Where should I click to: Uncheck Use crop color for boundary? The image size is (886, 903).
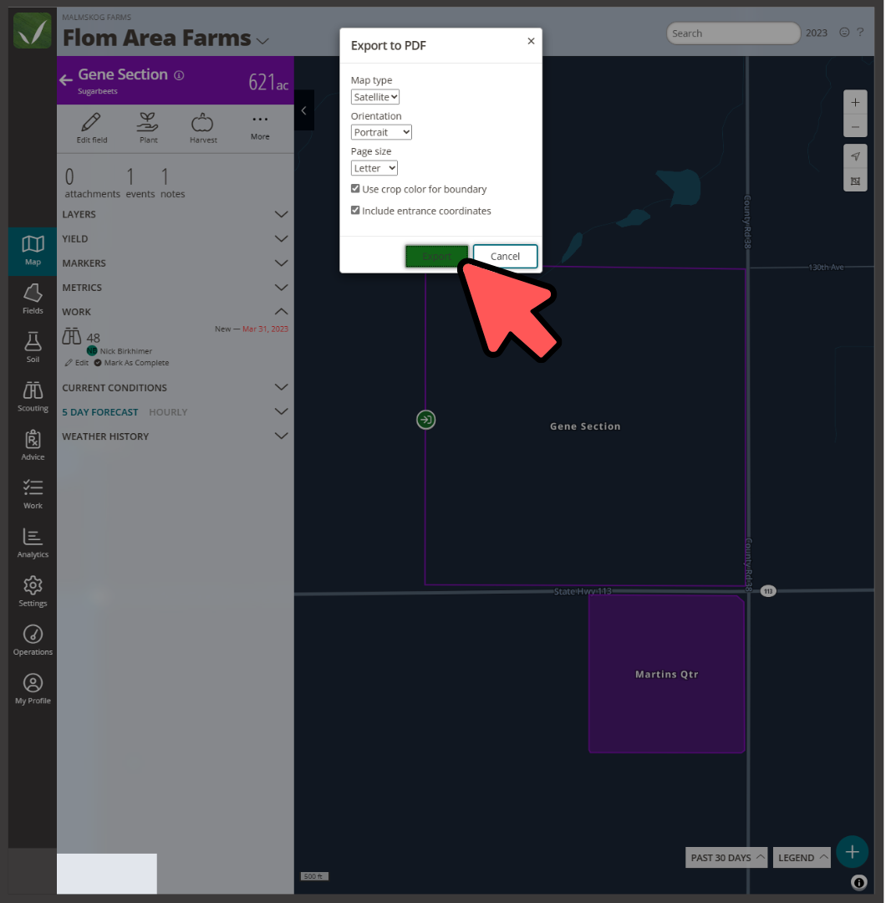point(355,189)
